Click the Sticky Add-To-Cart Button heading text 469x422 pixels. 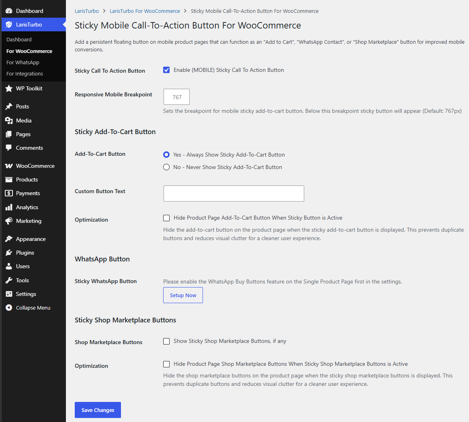coord(115,132)
